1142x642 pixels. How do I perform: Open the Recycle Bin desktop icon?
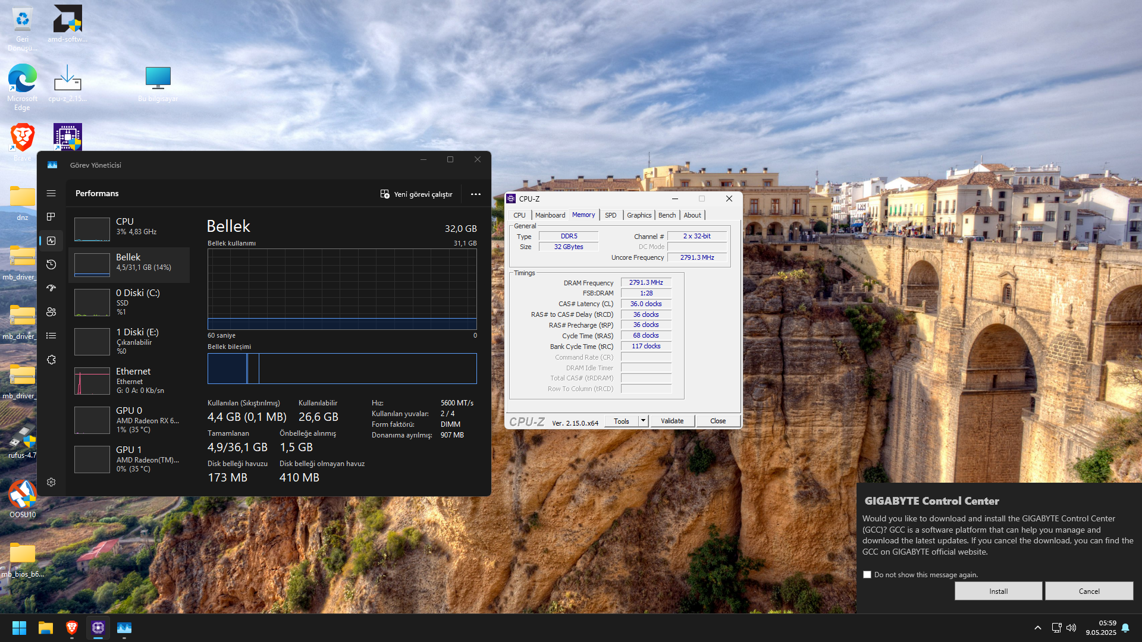(23, 27)
